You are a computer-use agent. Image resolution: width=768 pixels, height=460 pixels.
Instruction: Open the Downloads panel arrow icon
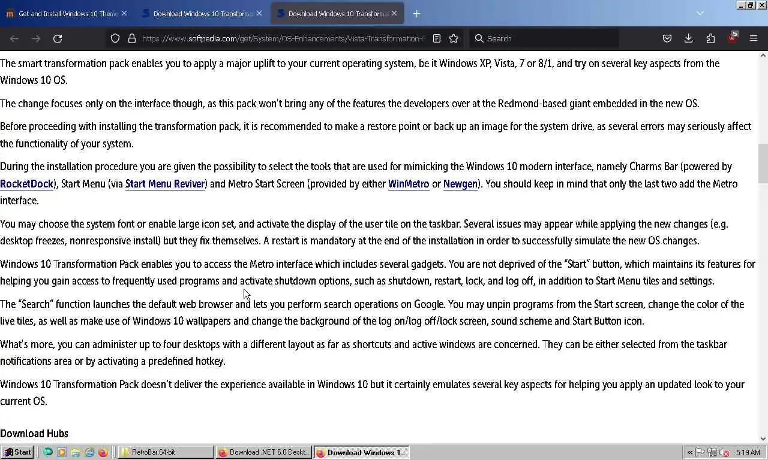[688, 38]
